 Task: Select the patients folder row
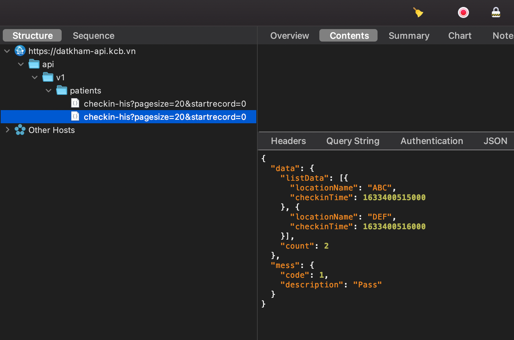point(128,90)
